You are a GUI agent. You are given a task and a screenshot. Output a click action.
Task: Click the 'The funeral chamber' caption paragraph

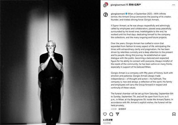pyautogui.click(x=142, y=99)
